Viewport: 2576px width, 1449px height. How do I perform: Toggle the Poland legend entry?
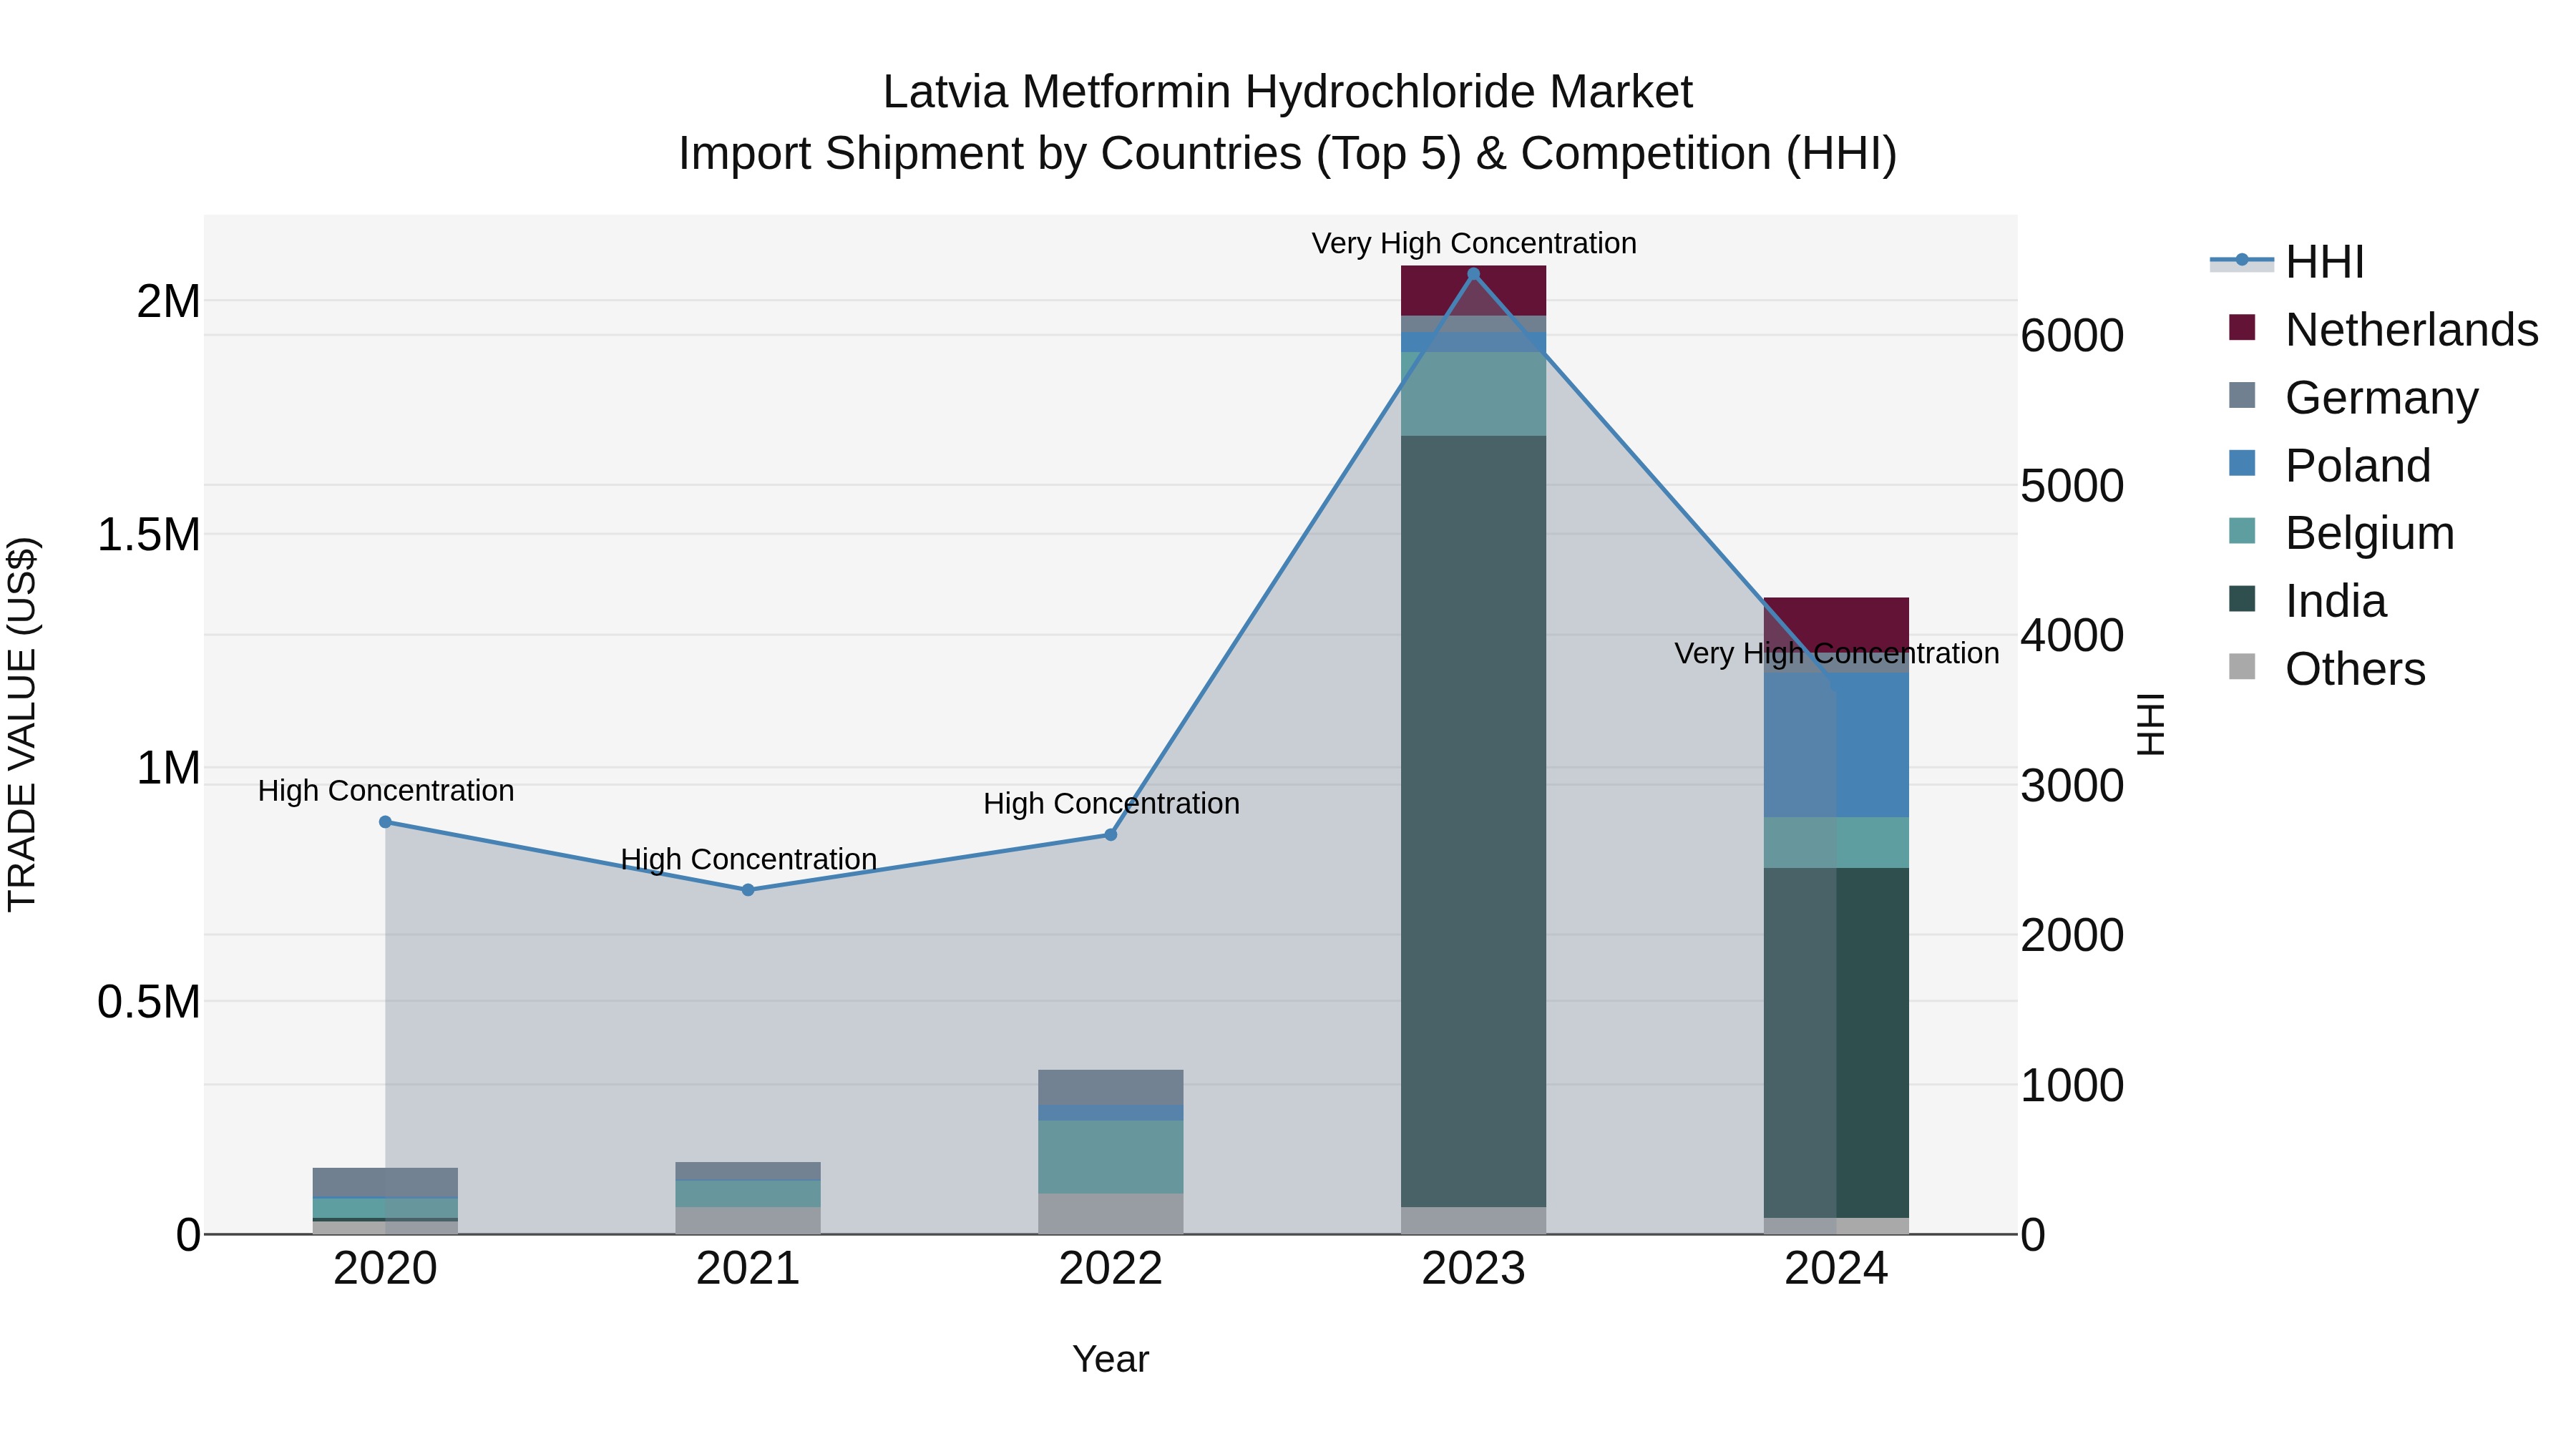point(2329,465)
